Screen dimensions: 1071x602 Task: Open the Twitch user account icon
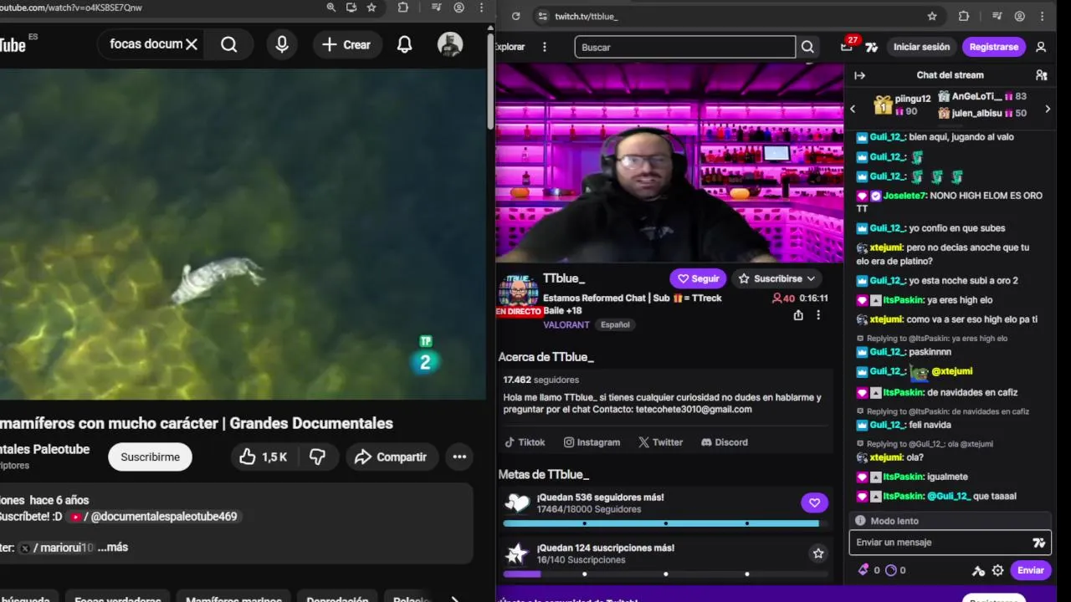coord(1041,47)
